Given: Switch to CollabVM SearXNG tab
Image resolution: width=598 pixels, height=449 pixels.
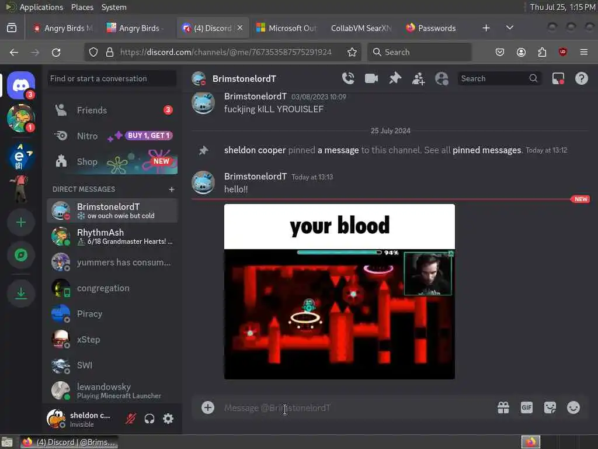Looking at the screenshot, I should 361,28.
